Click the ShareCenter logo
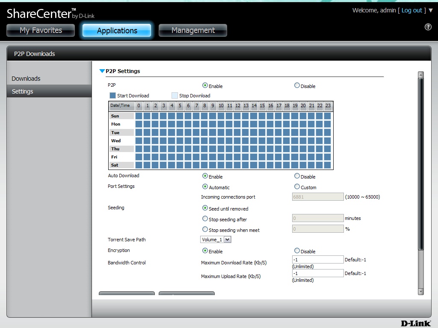This screenshot has width=438, height=328. (50, 14)
